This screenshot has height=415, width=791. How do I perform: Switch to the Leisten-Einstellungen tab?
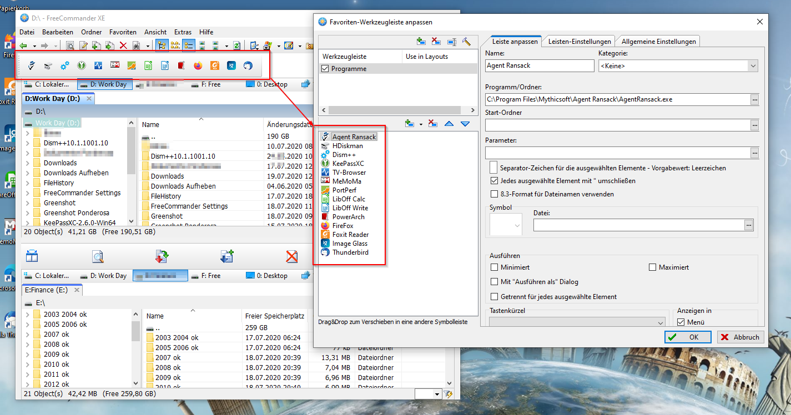(580, 42)
